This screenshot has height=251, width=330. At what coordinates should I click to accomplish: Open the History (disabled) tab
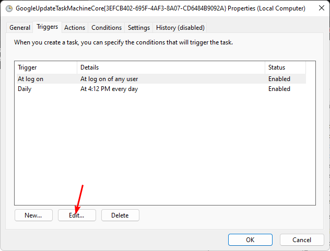point(181,28)
